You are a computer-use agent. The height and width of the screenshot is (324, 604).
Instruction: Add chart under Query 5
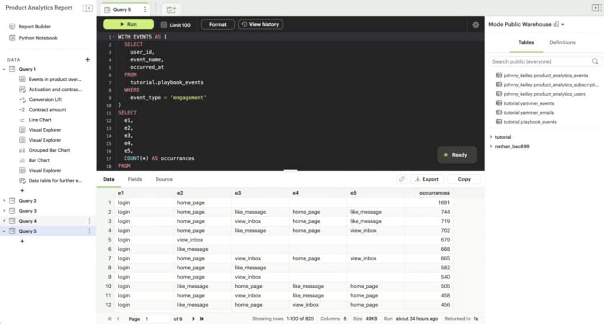22,241
